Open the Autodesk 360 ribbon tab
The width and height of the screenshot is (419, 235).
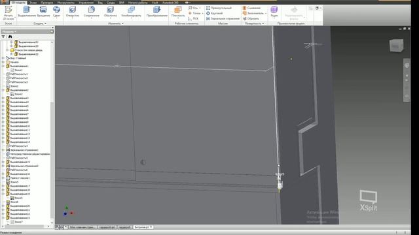[x=170, y=3]
